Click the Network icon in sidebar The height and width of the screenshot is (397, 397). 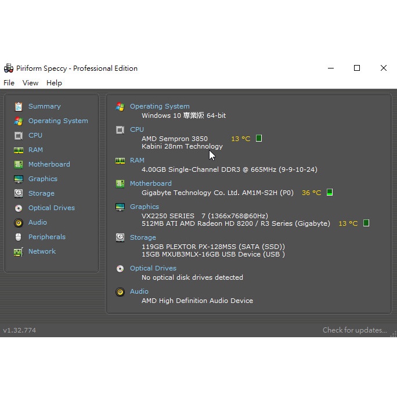19,251
